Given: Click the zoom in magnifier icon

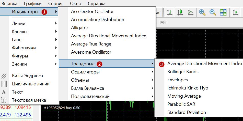Looking at the screenshot, I should [x=202, y=12].
